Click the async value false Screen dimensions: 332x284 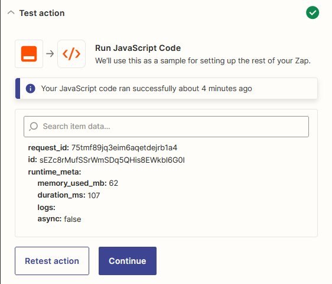[x=73, y=219]
